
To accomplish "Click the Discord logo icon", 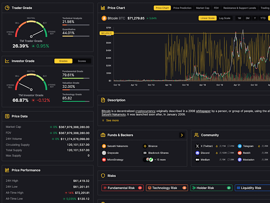I will tap(197, 153).
